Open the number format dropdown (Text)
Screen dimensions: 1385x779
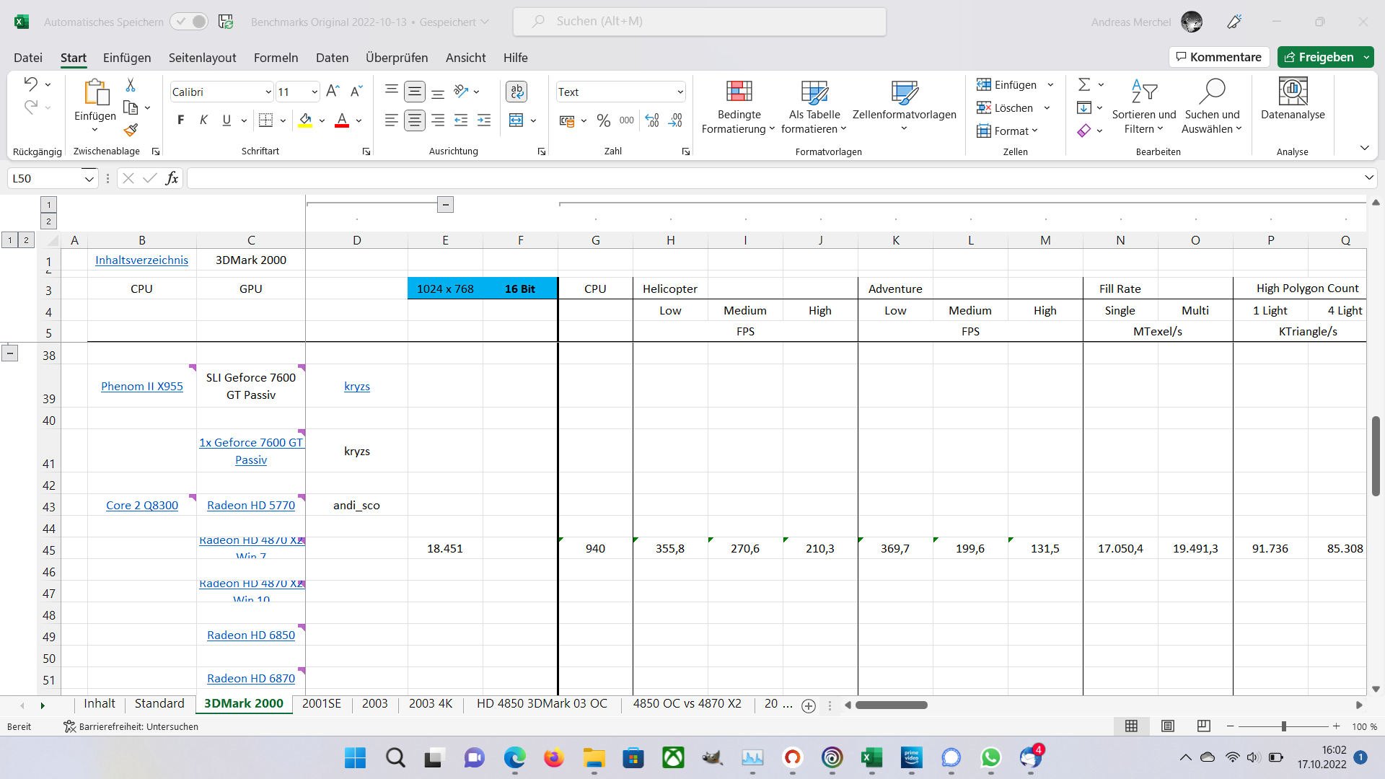(680, 92)
